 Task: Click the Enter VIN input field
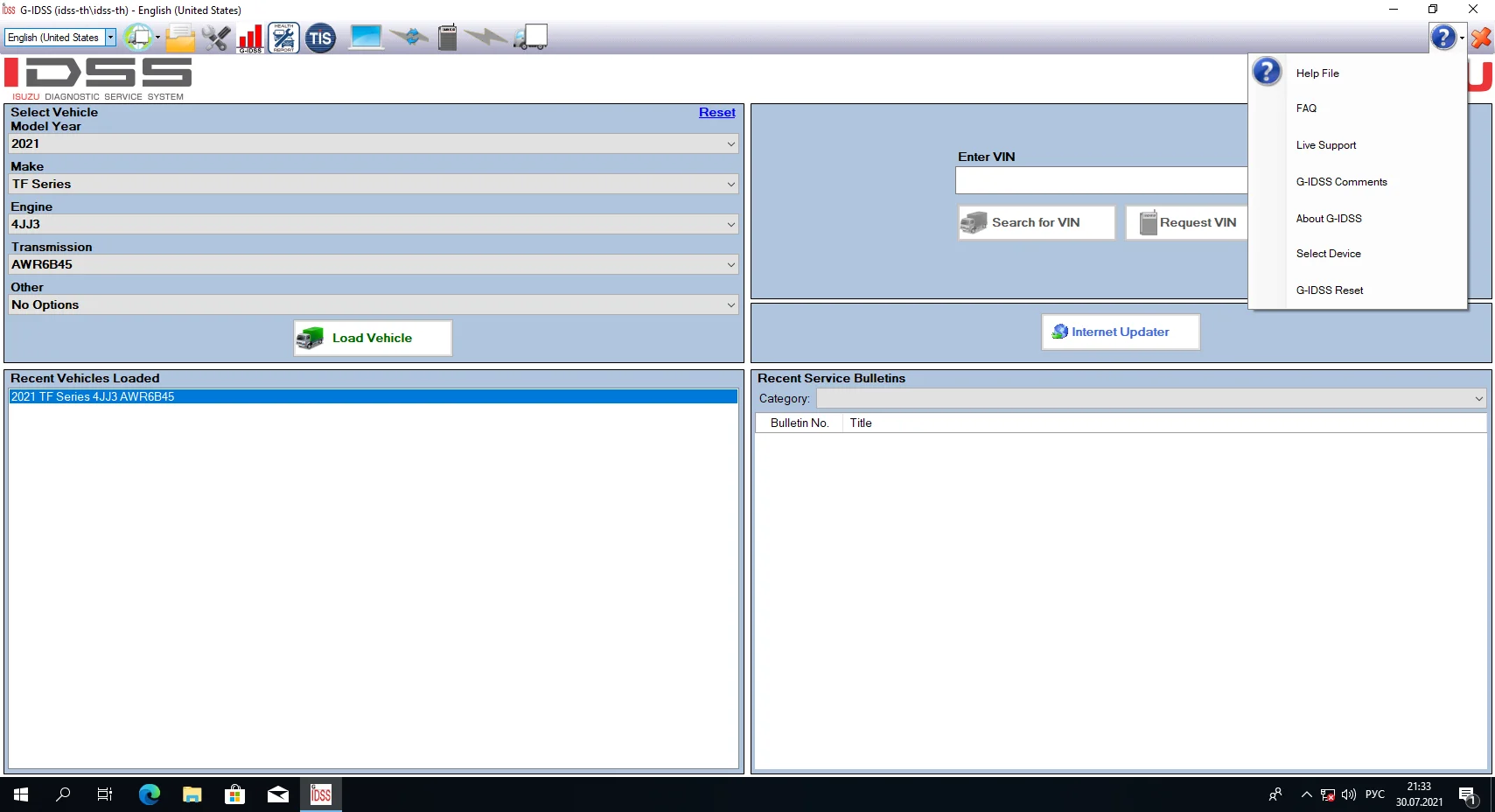point(1101,180)
